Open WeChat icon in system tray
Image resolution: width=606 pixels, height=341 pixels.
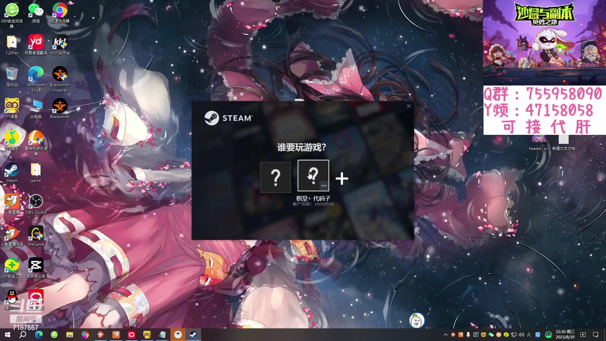point(491,335)
